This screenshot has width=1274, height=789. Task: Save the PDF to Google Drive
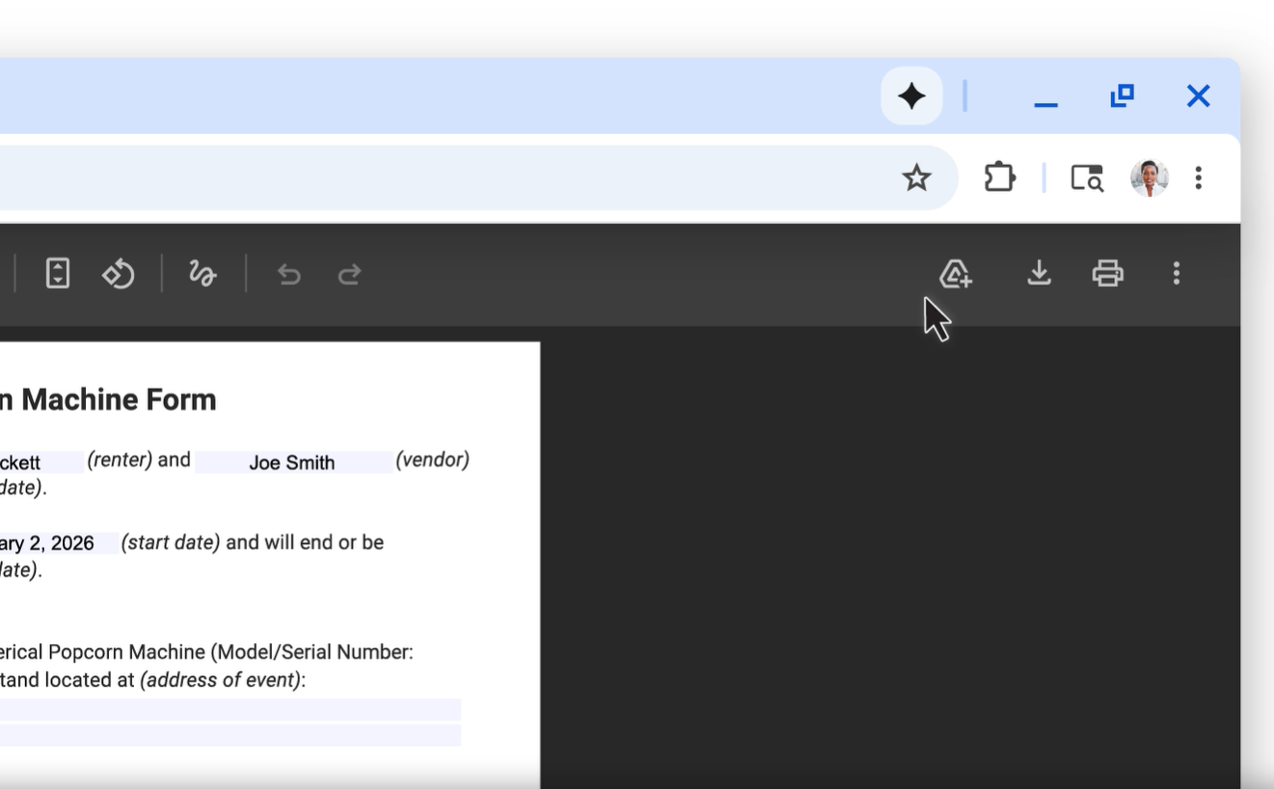tap(955, 274)
